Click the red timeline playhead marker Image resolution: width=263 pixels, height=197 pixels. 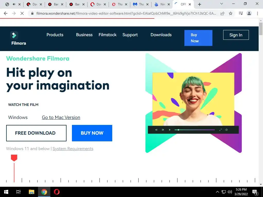tap(14, 158)
